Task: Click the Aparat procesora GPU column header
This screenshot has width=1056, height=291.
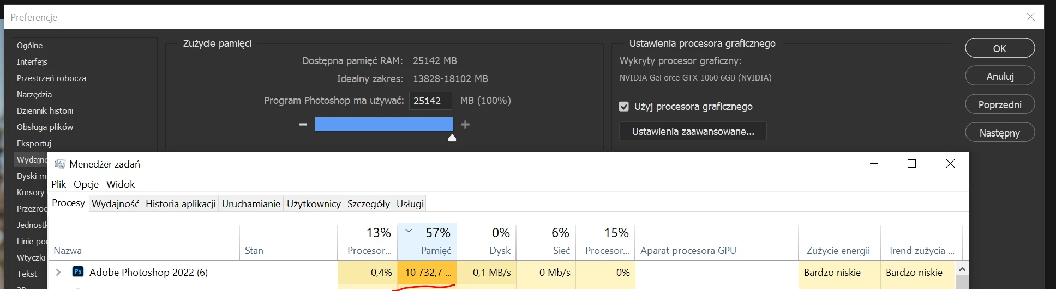Action: pyautogui.click(x=717, y=242)
